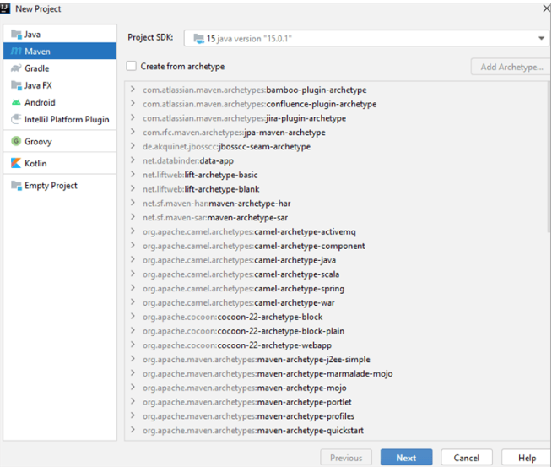Pick the IntelliJ Platform Plugin icon
The image size is (552, 467).
16,119
